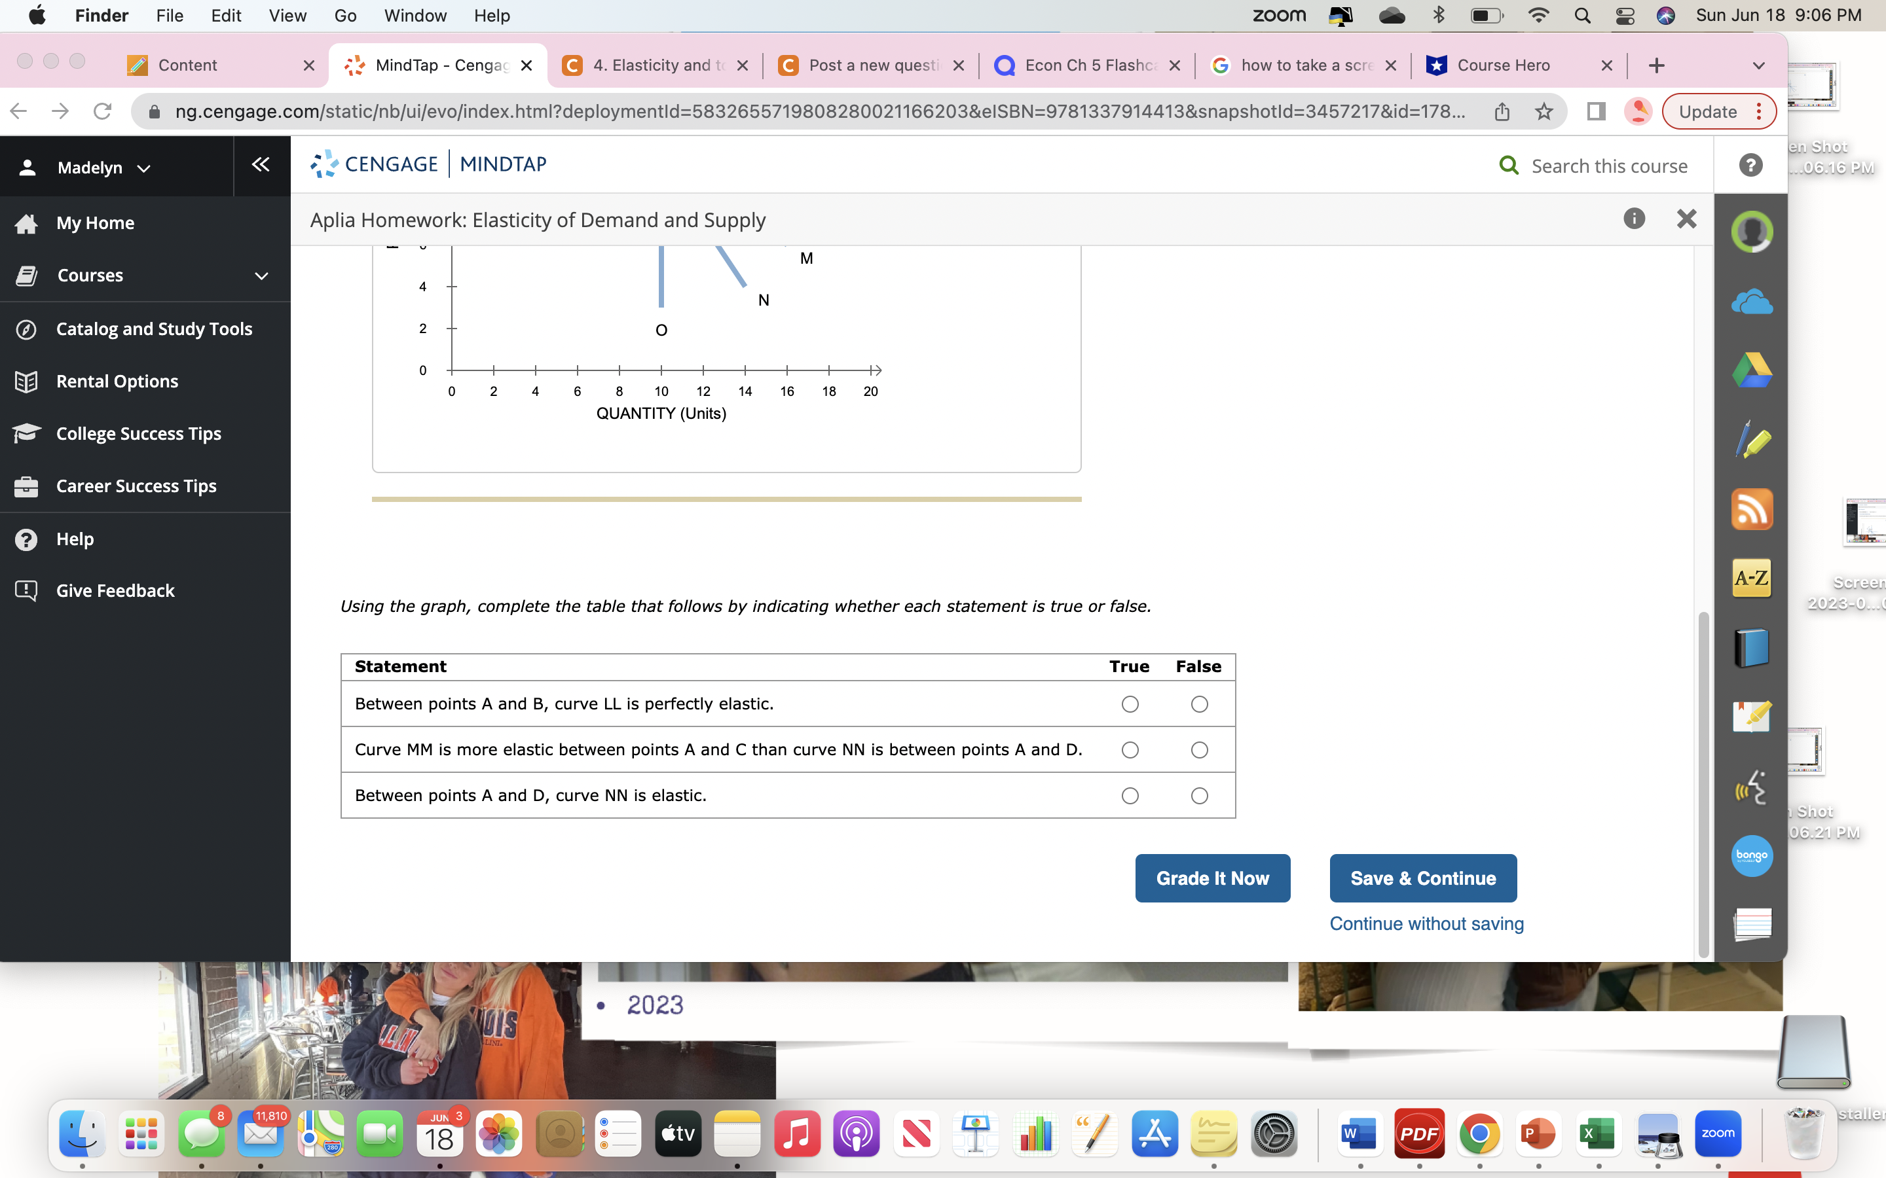Viewport: 1886px width, 1178px height.
Task: Switch to the Course Hero tab
Action: (1502, 65)
